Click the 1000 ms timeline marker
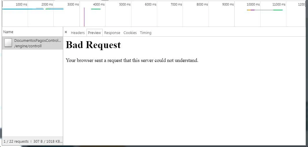 pos(21,5)
